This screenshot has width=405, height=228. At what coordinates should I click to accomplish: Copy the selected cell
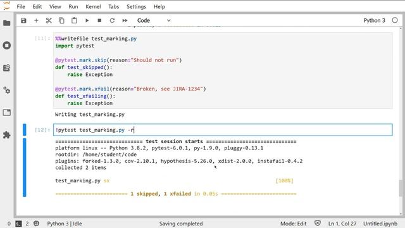pos(61,20)
